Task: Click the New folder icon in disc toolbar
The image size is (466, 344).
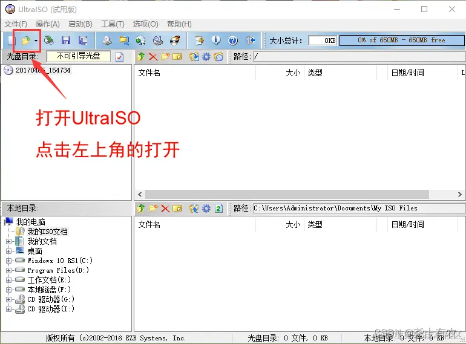Action: coord(165,56)
